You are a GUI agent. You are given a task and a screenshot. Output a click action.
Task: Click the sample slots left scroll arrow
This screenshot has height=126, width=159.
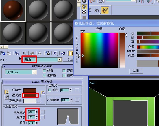tap(2, 47)
